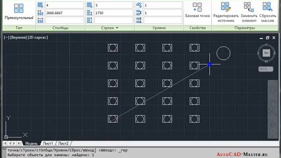
Task: Switch to the Лист1 layout tab
Action: (48, 144)
